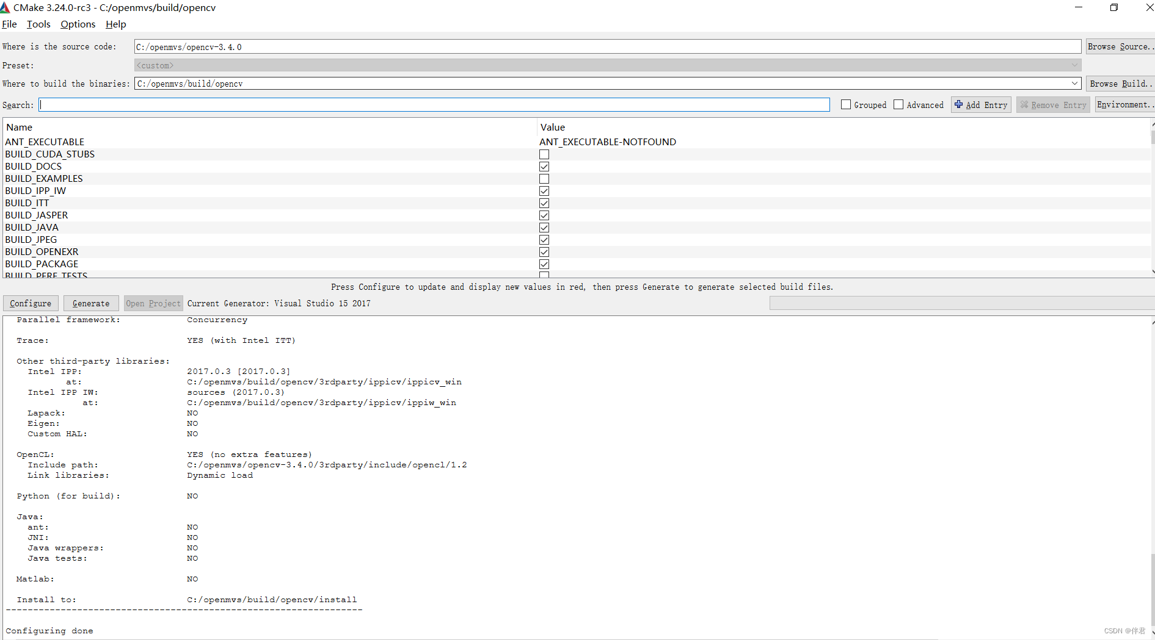The height and width of the screenshot is (640, 1155).
Task: Click the Add Entry button
Action: point(981,105)
